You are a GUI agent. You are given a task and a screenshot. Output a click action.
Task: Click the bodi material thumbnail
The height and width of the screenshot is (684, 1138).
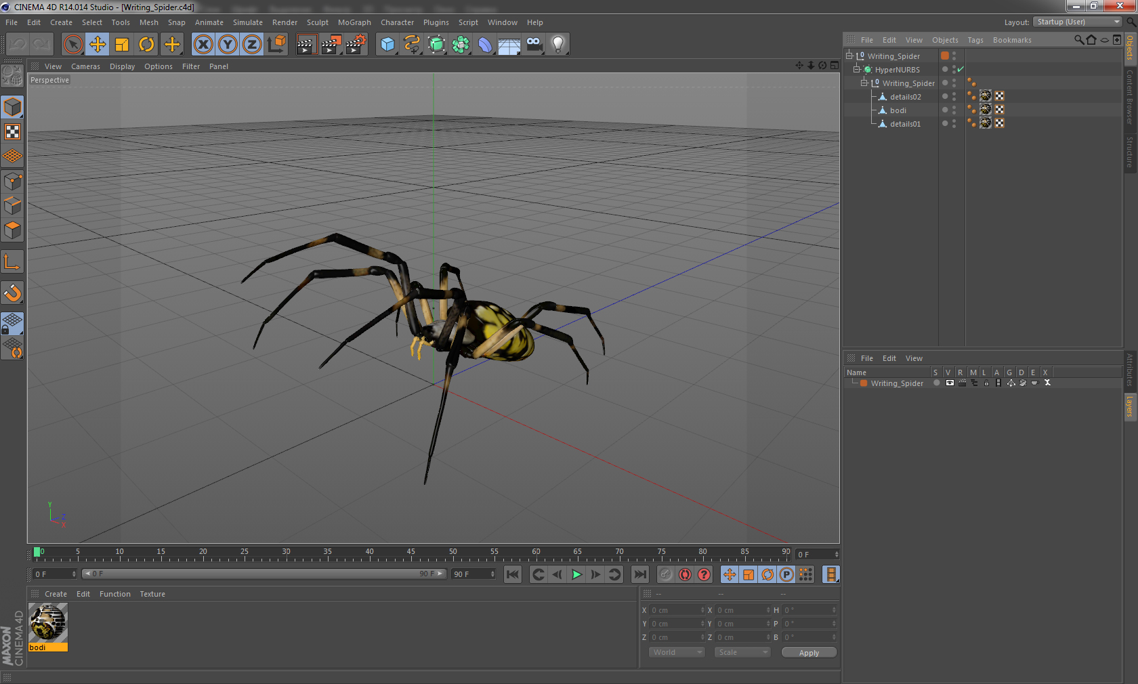click(48, 623)
